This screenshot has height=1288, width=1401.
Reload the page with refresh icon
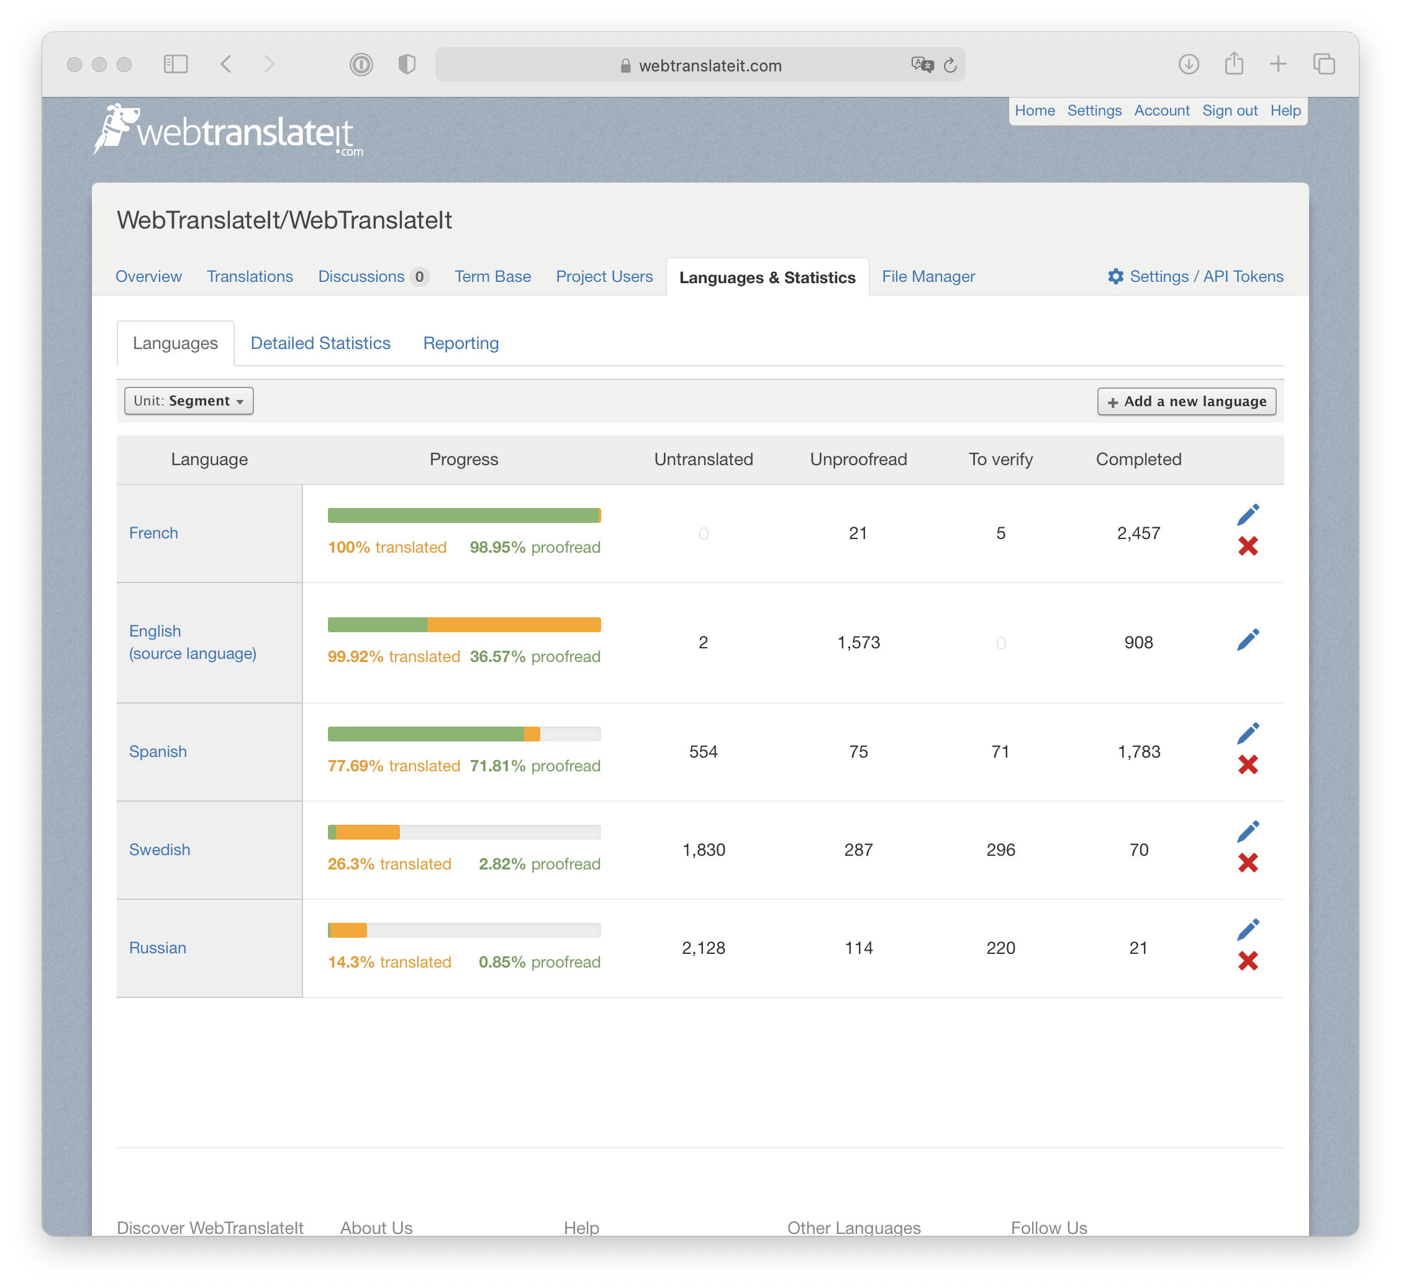(950, 65)
